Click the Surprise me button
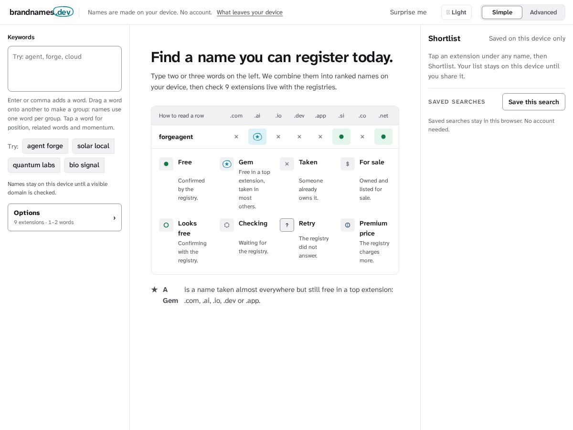 [x=408, y=12]
